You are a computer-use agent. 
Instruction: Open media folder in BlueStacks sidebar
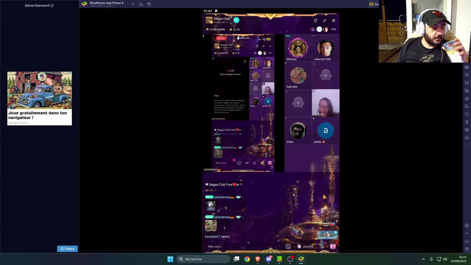click(467, 91)
